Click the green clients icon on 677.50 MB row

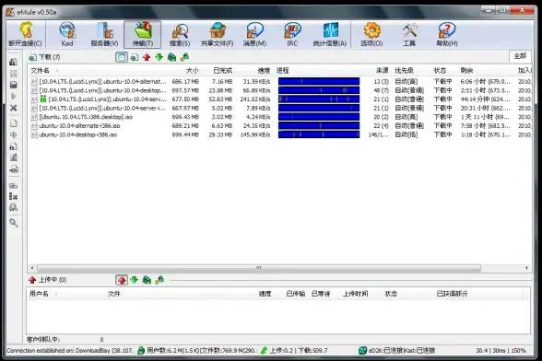(42, 99)
